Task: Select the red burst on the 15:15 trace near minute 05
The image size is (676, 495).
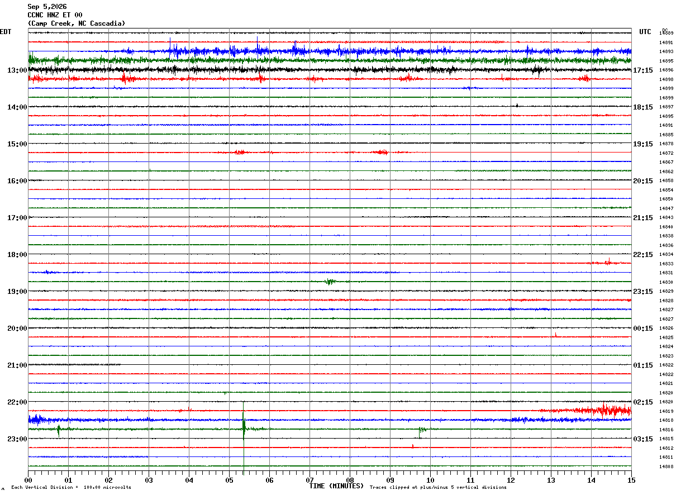Action: point(239,152)
